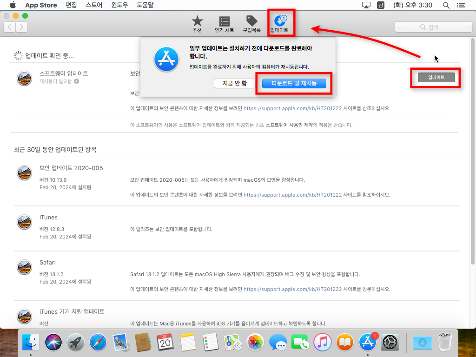
Task: Click the 소프트웨어 업데이트 title text
Action: [64, 73]
